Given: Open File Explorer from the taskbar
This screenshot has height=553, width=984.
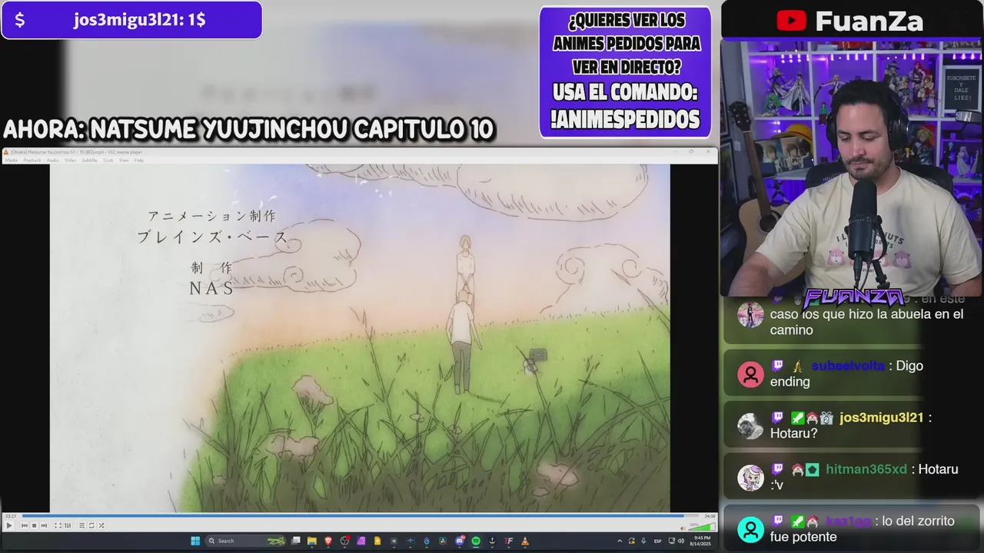Looking at the screenshot, I should coord(311,541).
